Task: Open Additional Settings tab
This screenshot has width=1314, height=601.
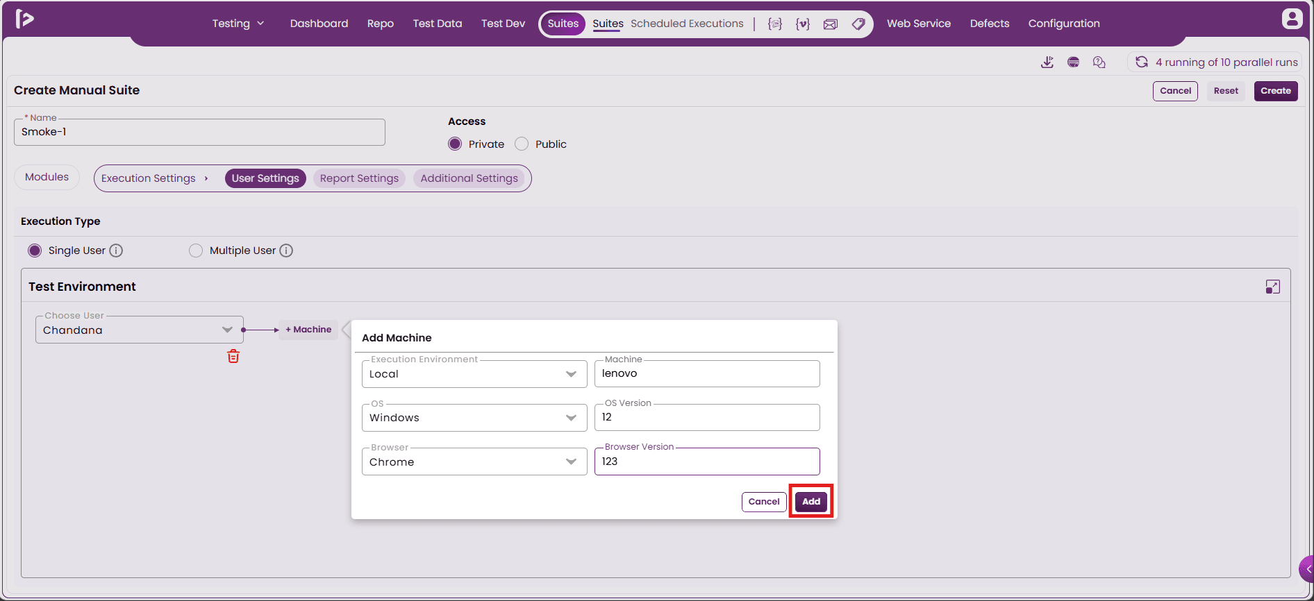Action: tap(469, 178)
